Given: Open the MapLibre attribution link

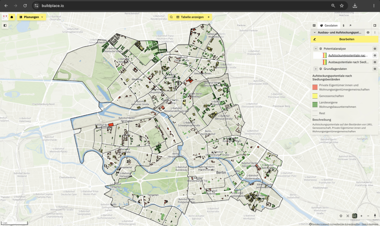Looking at the screenshot, I should 316,224.
